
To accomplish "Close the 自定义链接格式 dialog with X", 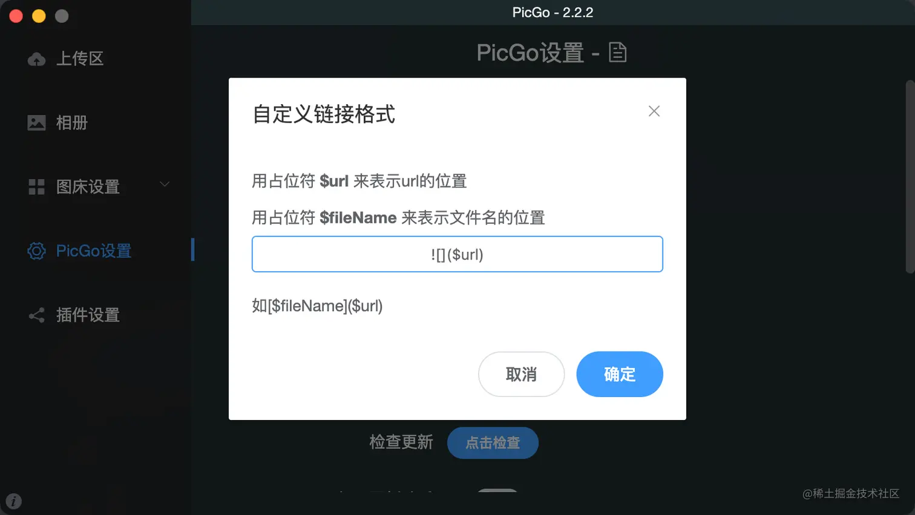I will pyautogui.click(x=654, y=111).
